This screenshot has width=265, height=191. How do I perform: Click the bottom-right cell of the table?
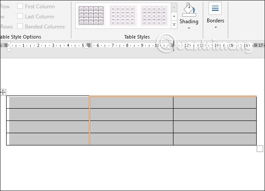pyautogui.click(x=215, y=139)
